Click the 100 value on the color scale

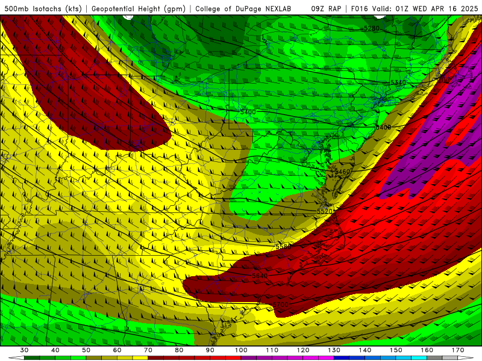tap(241, 350)
